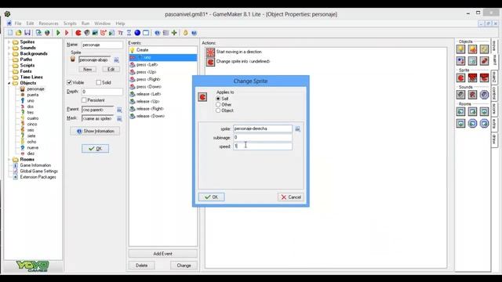Screen dimensions: 502x282
Task: Open the Run menu
Action: click(x=85, y=23)
